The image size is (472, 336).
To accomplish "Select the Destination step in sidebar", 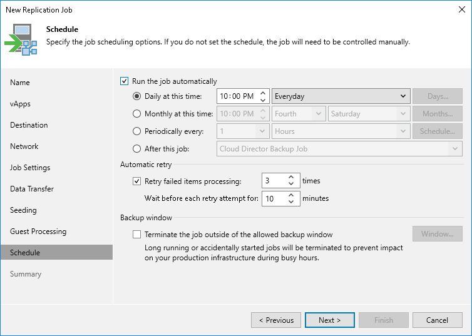I will [x=29, y=125].
